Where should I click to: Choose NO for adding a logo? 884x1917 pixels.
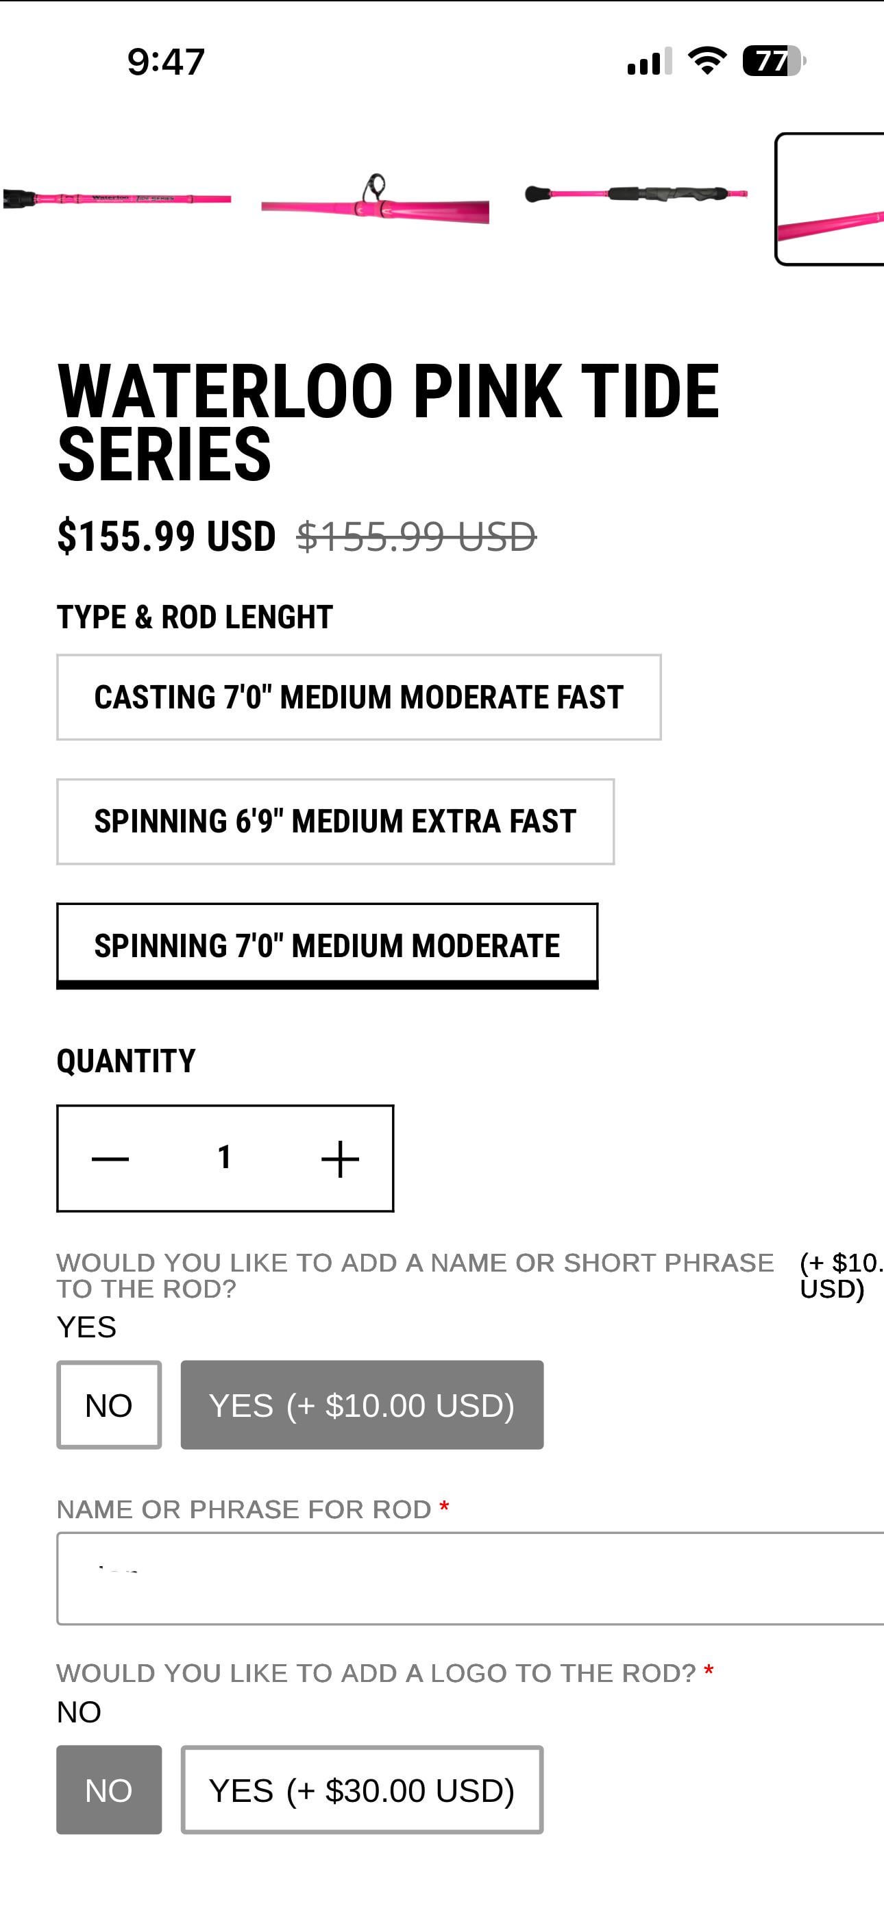109,1790
